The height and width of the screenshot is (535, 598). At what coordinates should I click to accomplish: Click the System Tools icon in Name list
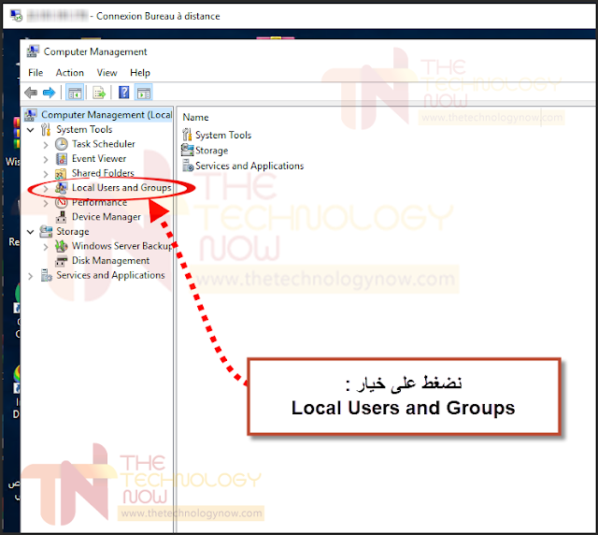tap(187, 135)
